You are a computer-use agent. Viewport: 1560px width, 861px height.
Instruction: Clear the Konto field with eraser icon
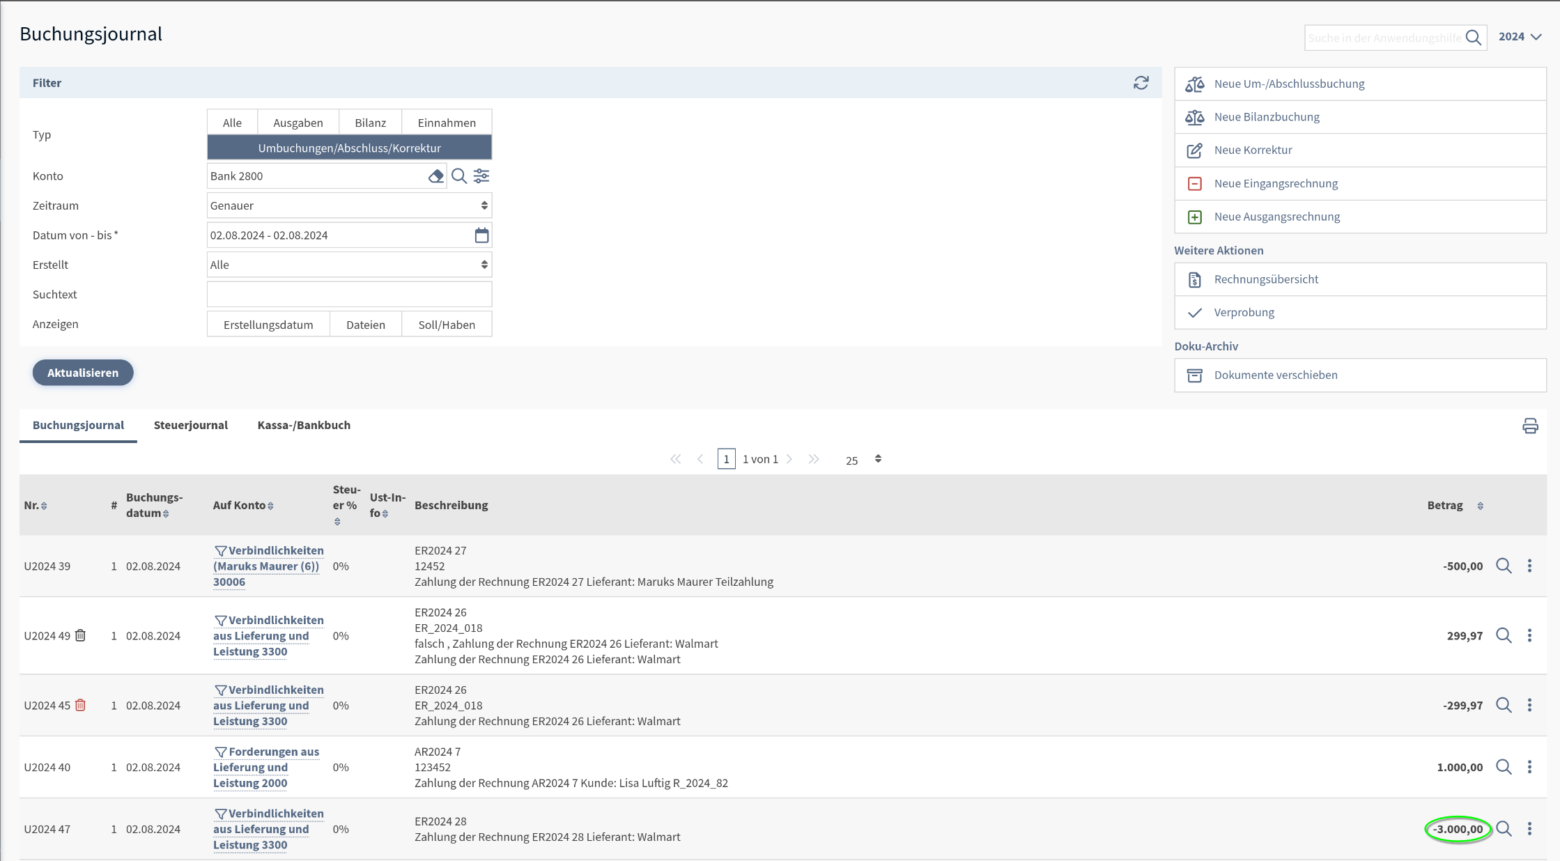point(435,176)
